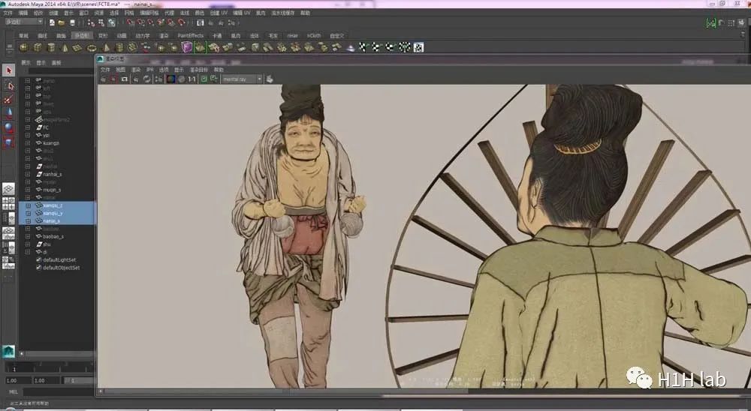Viewport: 751px width, 411px height.
Task: Select the arrow Select tool in toolbox
Action: pyautogui.click(x=9, y=70)
